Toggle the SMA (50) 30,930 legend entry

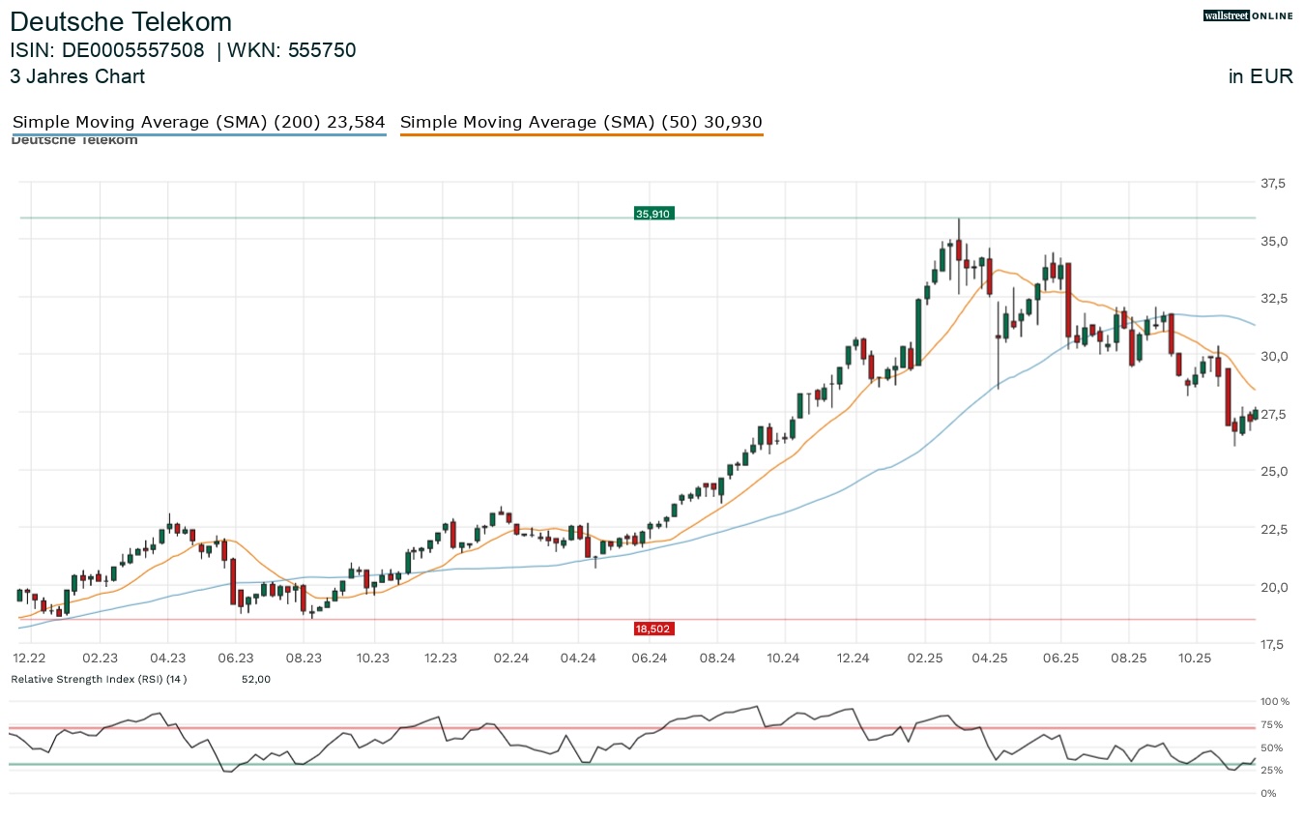click(x=581, y=122)
